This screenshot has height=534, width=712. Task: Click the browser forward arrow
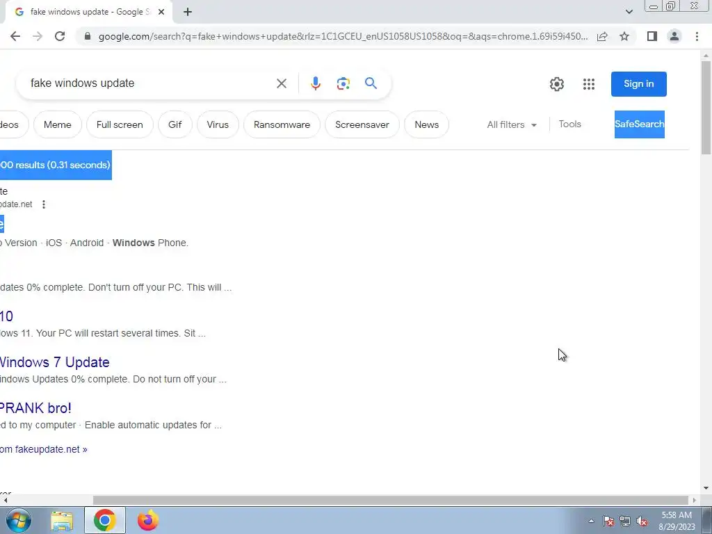click(38, 36)
